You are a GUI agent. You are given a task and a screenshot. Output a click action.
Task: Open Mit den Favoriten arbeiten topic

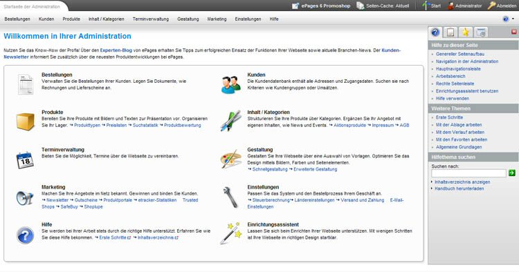[462, 139]
